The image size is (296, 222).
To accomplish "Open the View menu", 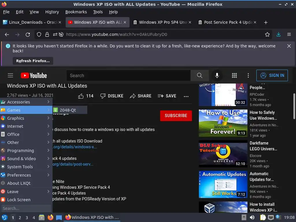I will 34,12.
